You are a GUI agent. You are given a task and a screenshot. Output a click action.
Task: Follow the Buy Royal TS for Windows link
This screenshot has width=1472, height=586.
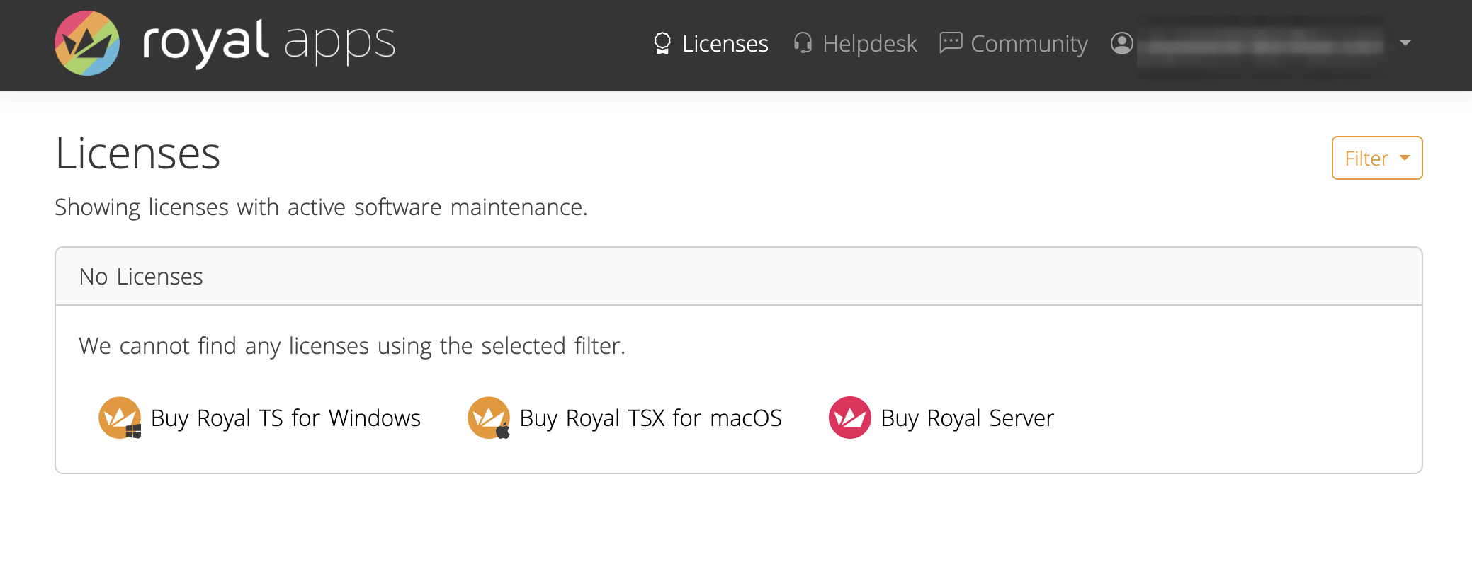point(285,418)
